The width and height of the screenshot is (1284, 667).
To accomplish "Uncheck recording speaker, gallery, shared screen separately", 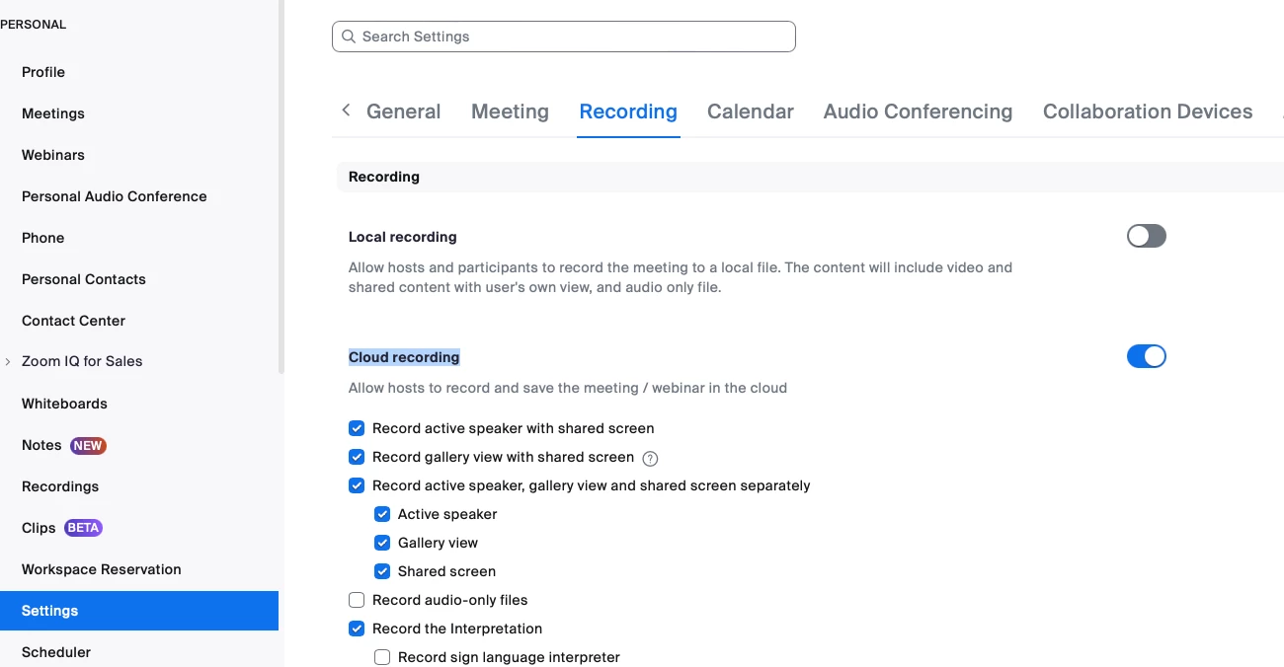I will click(357, 485).
